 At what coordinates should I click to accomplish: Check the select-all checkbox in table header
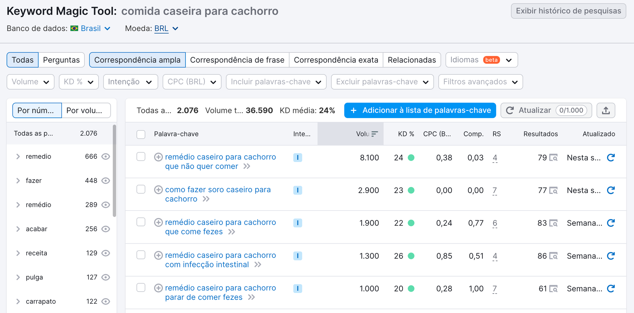tap(141, 134)
